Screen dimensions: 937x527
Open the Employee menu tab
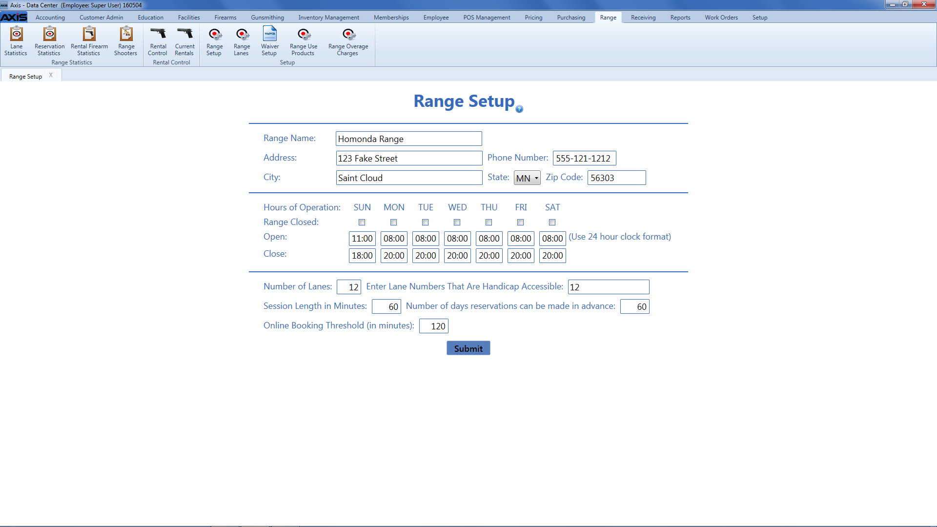(436, 18)
